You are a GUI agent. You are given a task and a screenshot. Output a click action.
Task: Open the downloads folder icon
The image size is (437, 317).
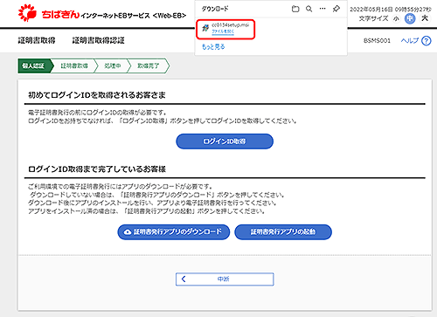[295, 9]
